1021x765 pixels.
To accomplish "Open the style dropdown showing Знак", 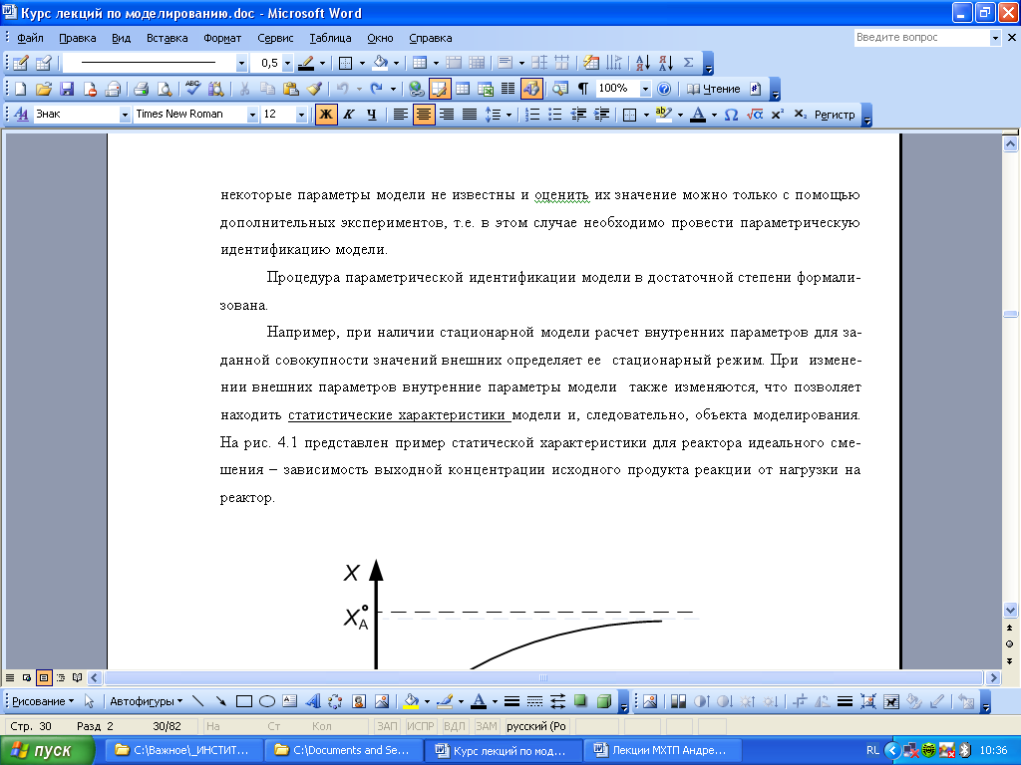I will [125, 116].
